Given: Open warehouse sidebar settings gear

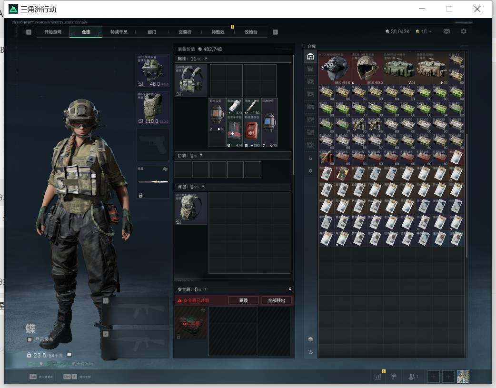Looking at the screenshot, I should click(x=310, y=170).
